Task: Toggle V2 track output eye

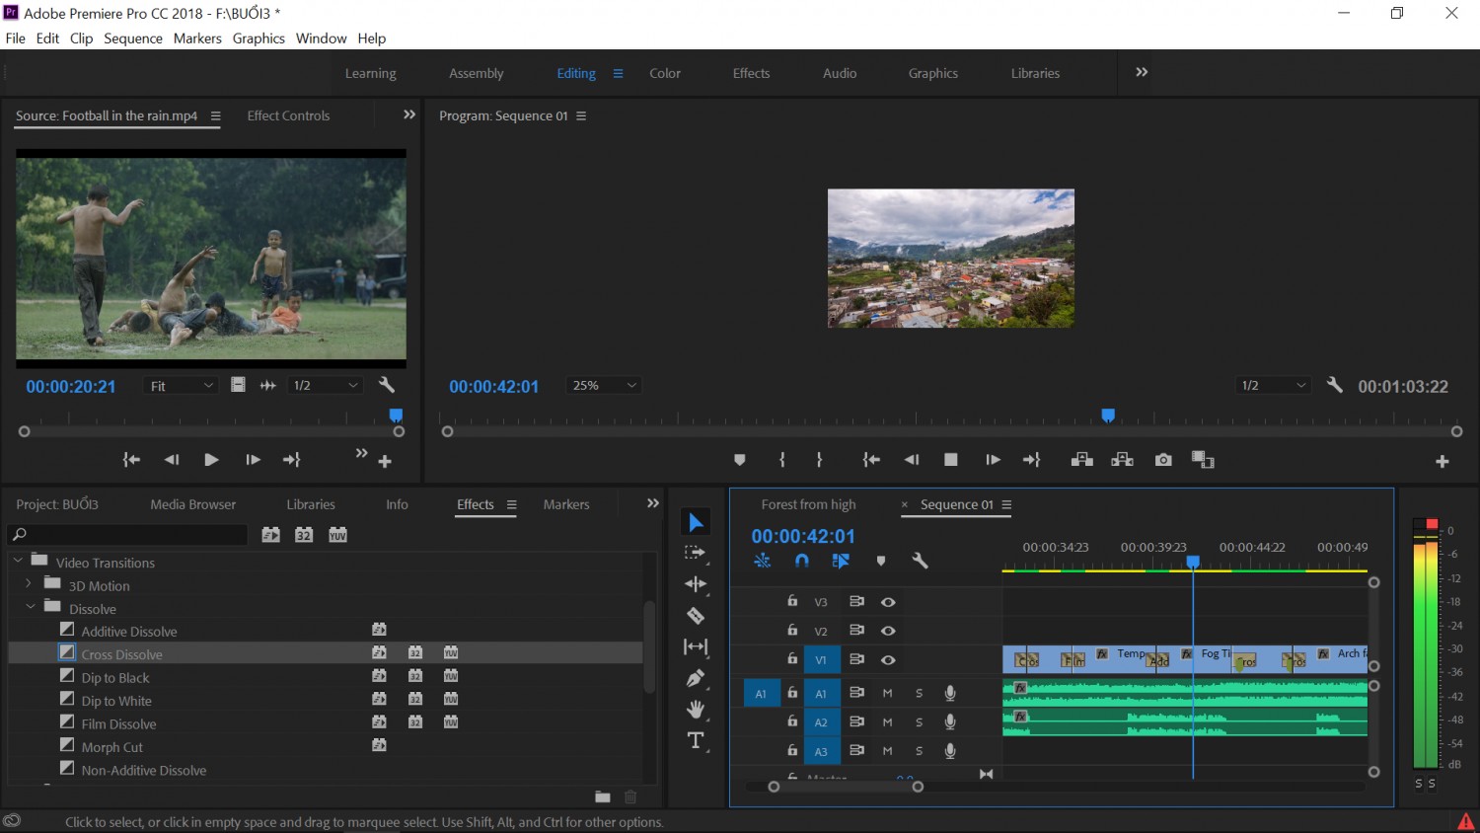Action: point(888,631)
